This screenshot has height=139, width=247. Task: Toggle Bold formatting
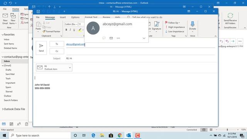point(66,30)
